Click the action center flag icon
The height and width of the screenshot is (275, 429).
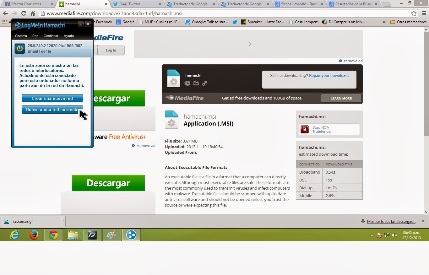point(379,235)
